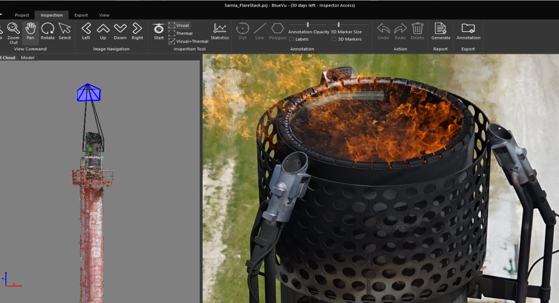Check the Thermal inspection option
559x303 pixels.
pos(172,33)
